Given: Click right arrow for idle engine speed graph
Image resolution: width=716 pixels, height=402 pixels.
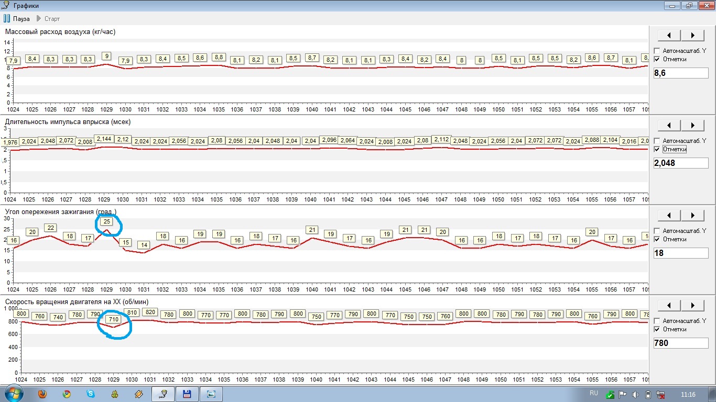Looking at the screenshot, I should [693, 305].
